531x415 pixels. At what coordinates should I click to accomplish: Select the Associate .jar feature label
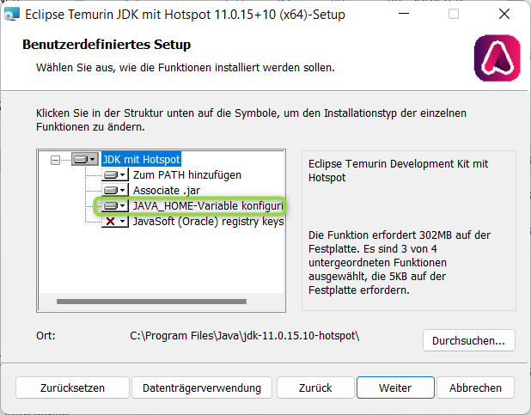tap(167, 191)
